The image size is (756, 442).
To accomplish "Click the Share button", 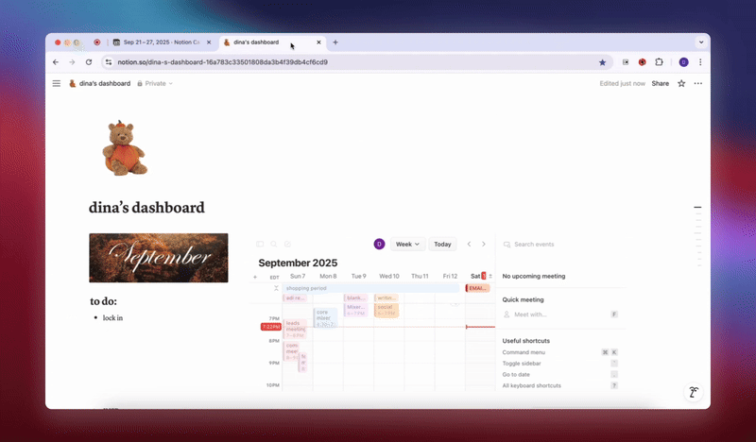I will 660,83.
